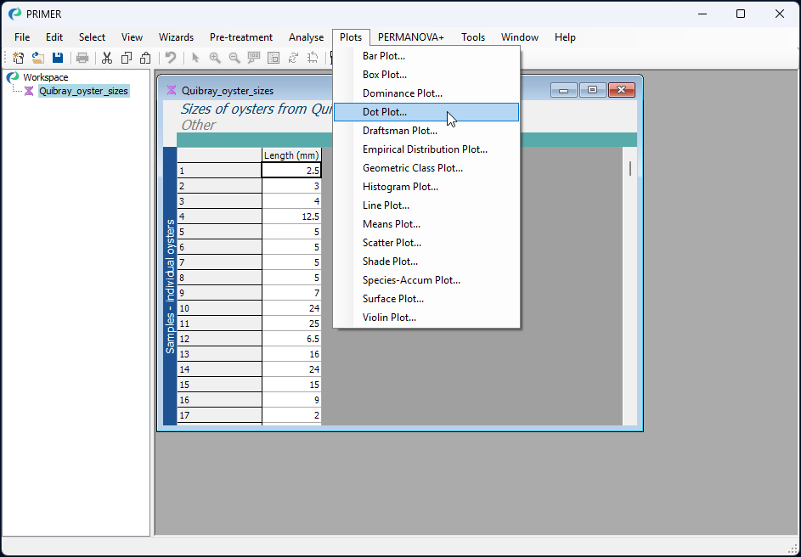Screen dimensions: 801x557
Task: Click the cell containing 12.5 in row 4
Action: click(291, 217)
